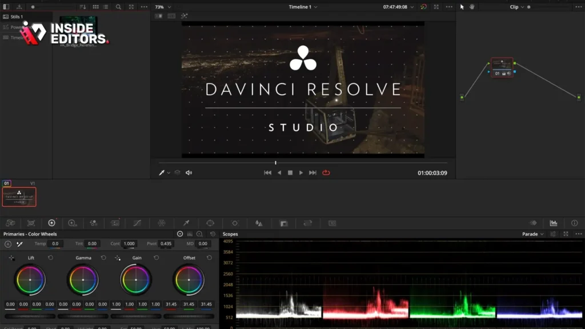This screenshot has width=585, height=329.
Task: Select the hand pan tool in node editor
Action: coord(472,7)
